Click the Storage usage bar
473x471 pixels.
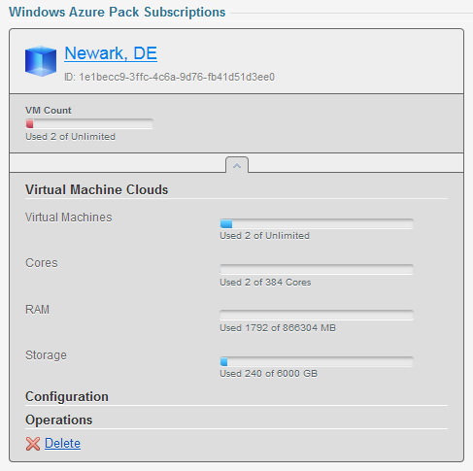tap(317, 361)
